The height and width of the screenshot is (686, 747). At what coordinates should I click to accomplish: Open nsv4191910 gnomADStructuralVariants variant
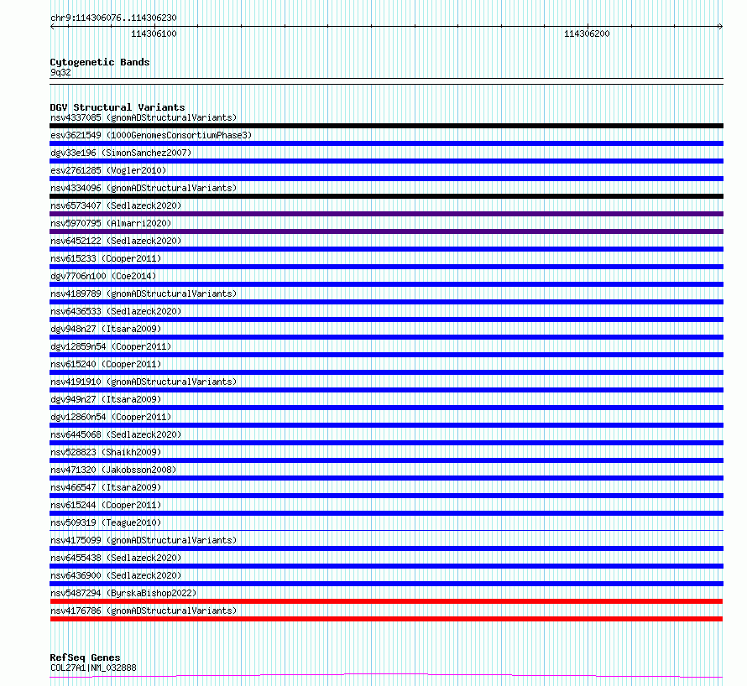coord(144,382)
